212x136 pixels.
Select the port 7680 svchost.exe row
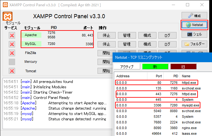[x=163, y=122]
